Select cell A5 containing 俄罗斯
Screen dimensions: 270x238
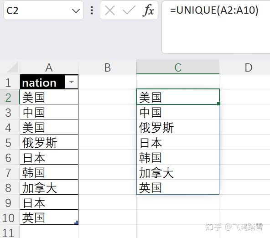point(49,142)
